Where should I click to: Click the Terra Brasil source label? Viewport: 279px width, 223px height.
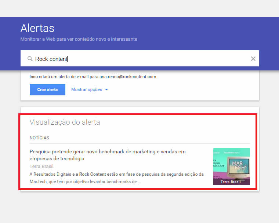coord(41,166)
